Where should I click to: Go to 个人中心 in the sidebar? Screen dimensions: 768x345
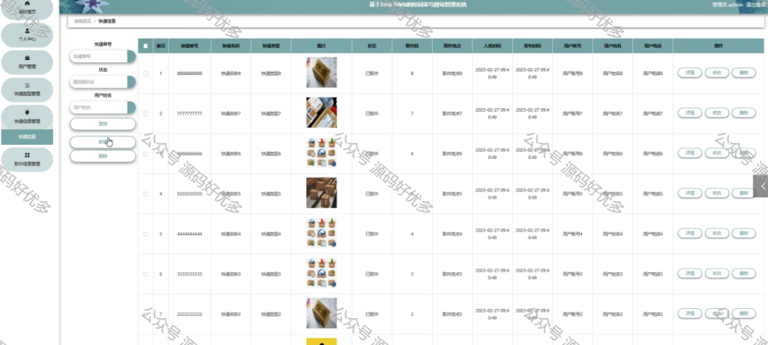27,34
